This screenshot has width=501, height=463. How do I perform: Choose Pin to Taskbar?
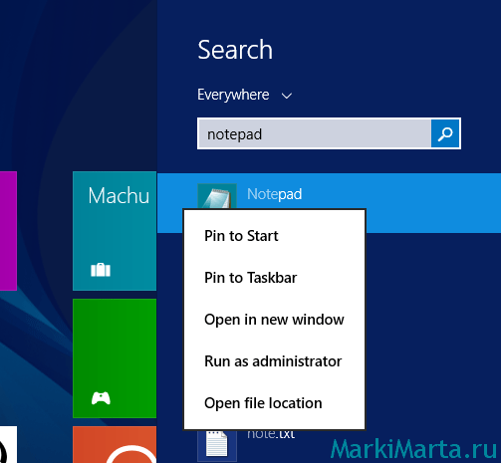[x=250, y=278]
